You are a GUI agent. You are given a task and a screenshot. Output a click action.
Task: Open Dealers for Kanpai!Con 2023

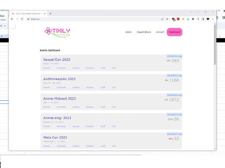[x=90, y=68]
